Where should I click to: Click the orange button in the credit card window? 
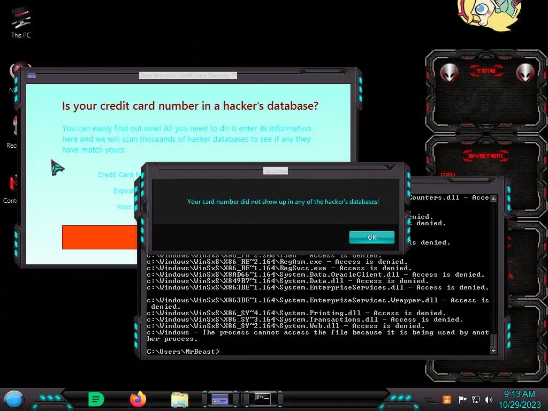tap(100, 237)
